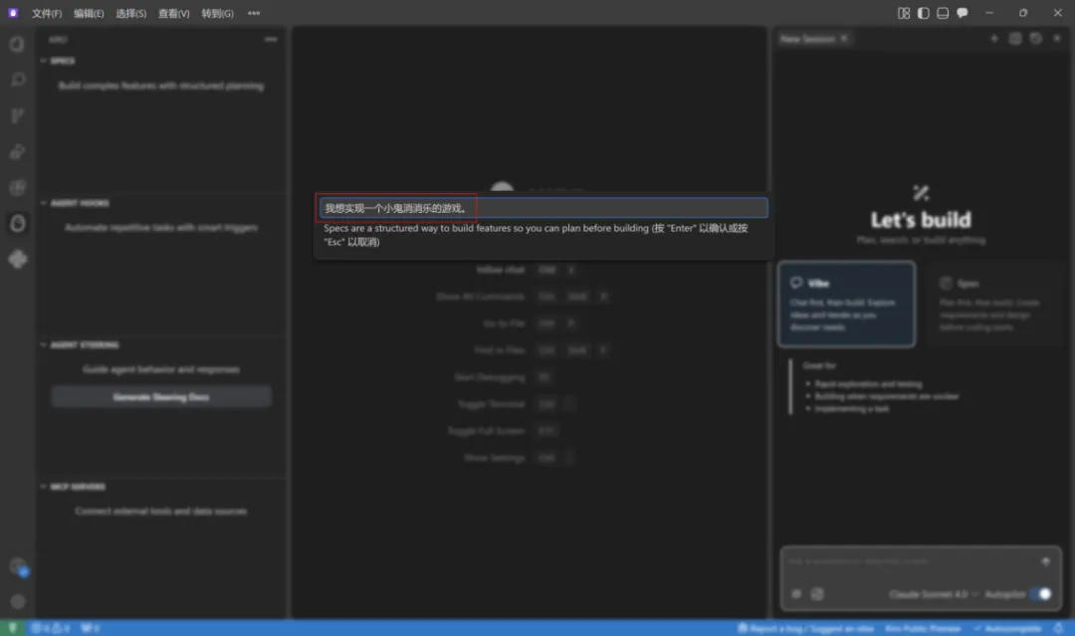This screenshot has height=636, width=1075.
Task: Open the 转到(G) menu
Action: click(x=217, y=13)
